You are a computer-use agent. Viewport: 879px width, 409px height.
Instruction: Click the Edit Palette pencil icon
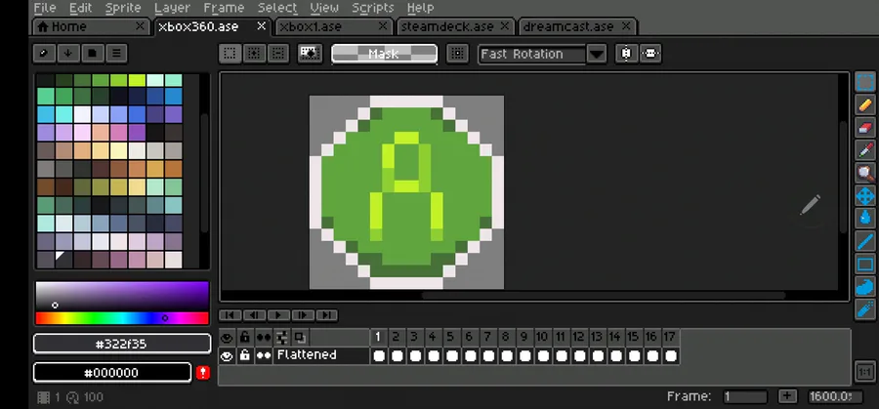pos(44,54)
